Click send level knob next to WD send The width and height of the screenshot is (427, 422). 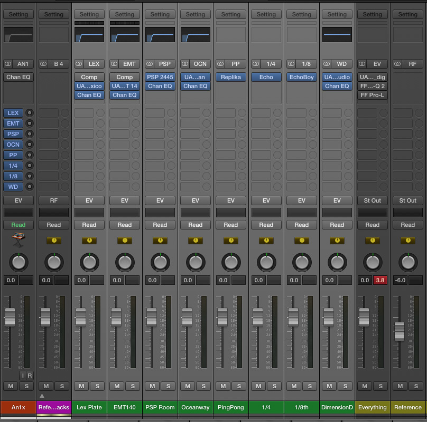pos(30,187)
